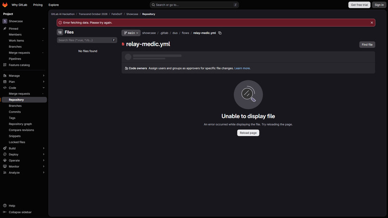Viewport: 388px width, 218px height.
Task: Open Members under Pinned
Action: point(15,35)
